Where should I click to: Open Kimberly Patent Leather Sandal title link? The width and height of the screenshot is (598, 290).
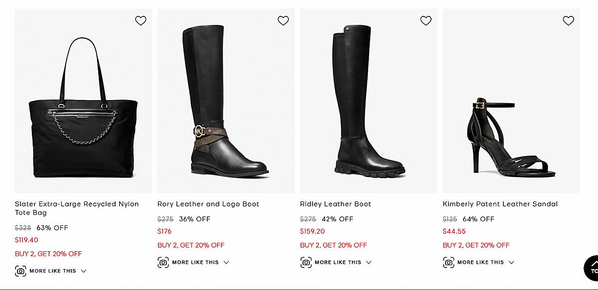pos(500,204)
